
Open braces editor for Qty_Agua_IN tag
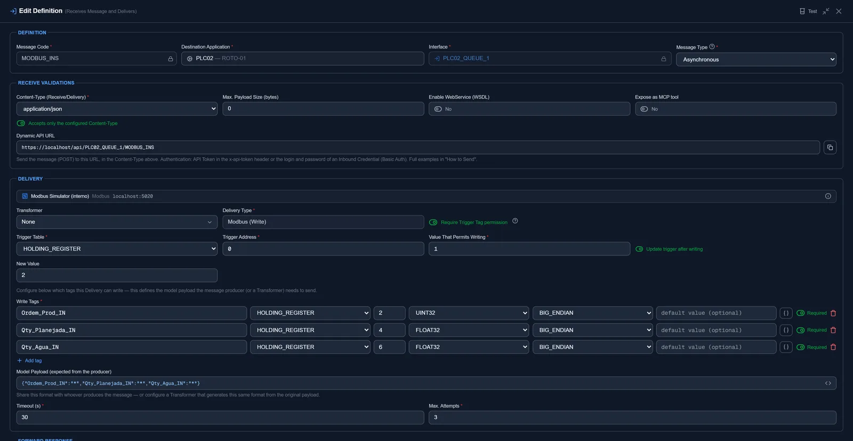(786, 347)
